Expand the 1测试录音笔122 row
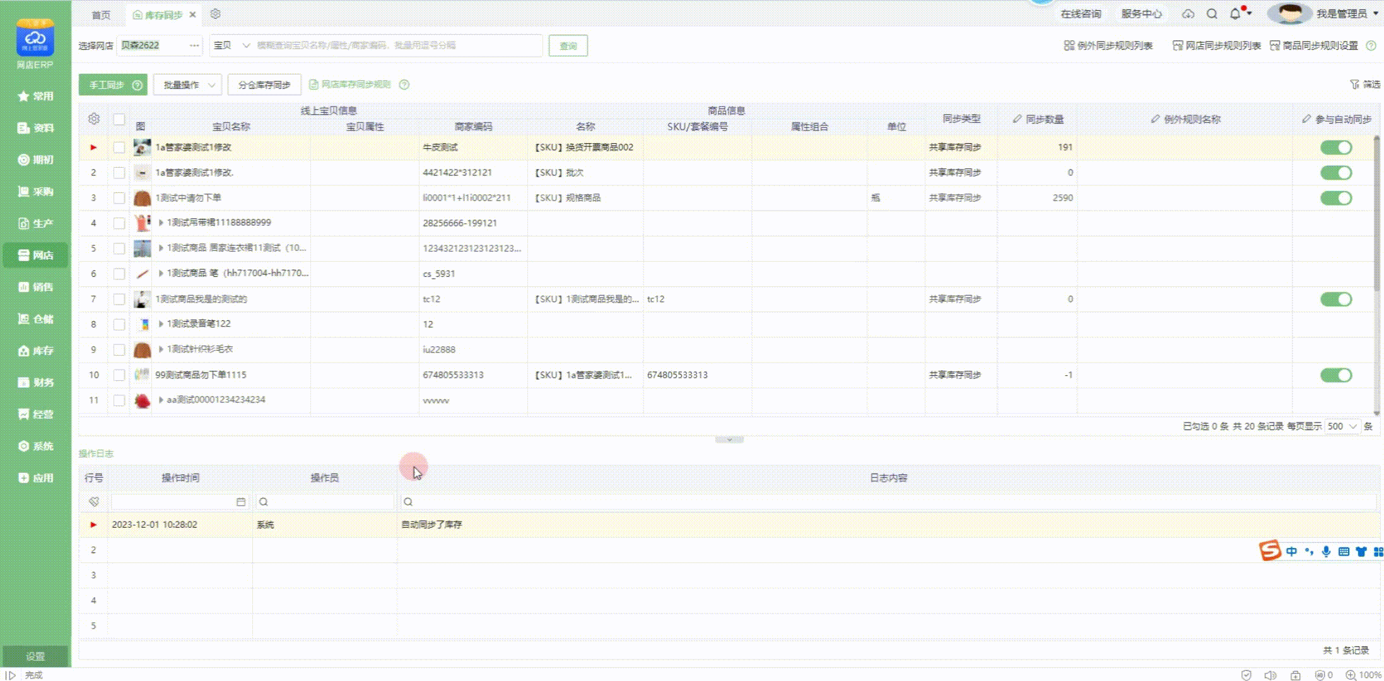The height and width of the screenshot is (681, 1384). 161,324
